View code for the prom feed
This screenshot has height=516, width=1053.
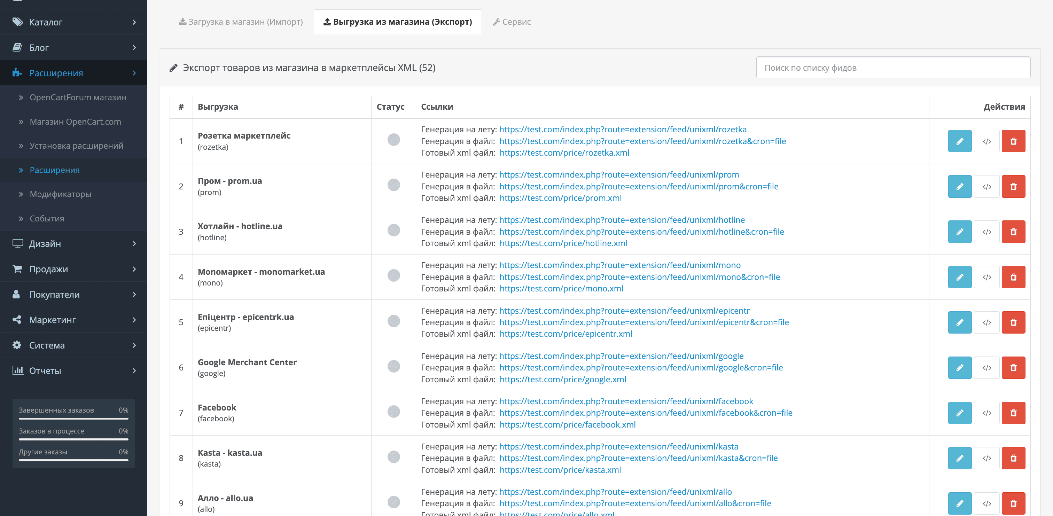click(x=986, y=186)
